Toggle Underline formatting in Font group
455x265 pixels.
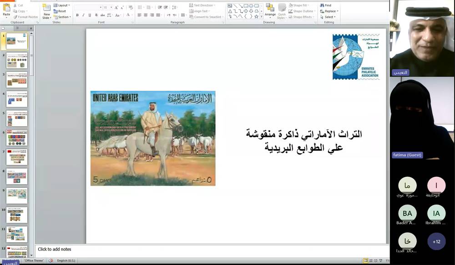[89, 15]
